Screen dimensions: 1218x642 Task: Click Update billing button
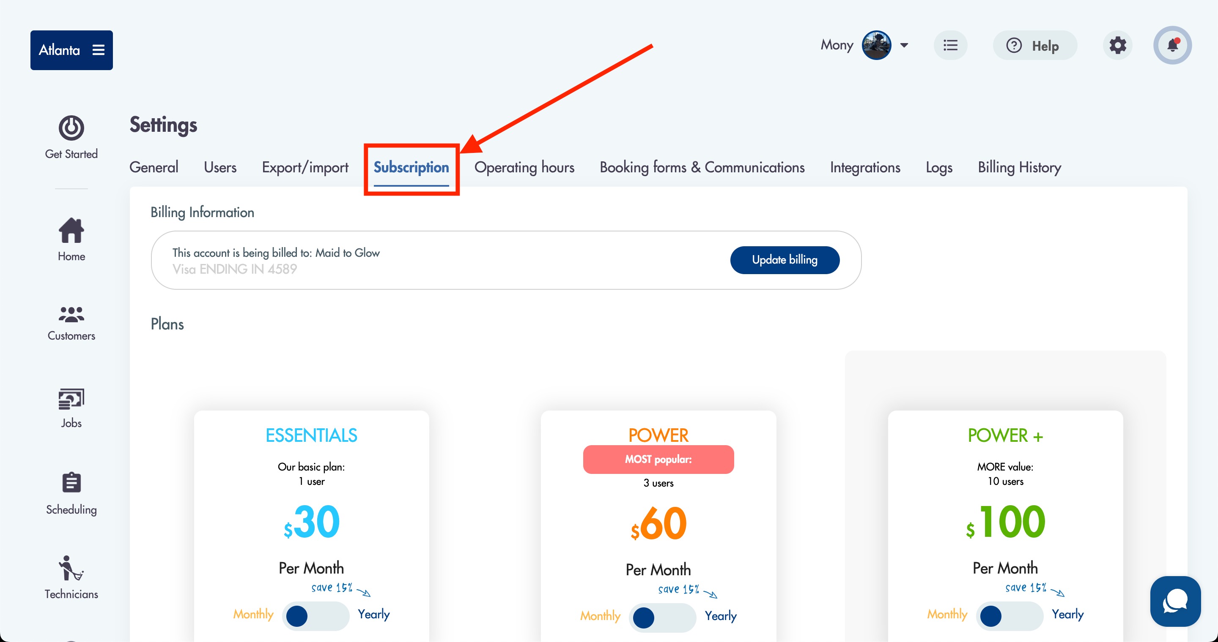point(785,260)
